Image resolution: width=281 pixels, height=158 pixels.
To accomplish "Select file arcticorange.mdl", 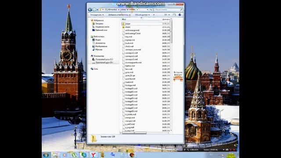I will [x=132, y=30].
